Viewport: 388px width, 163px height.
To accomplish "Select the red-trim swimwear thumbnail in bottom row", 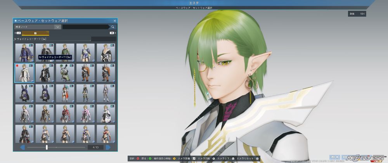I will click(106, 134).
